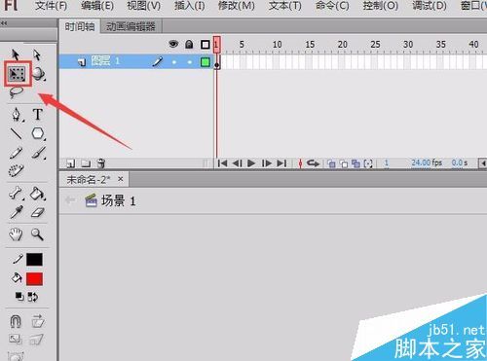
Task: Select the Deco tool
Action: coord(17,170)
